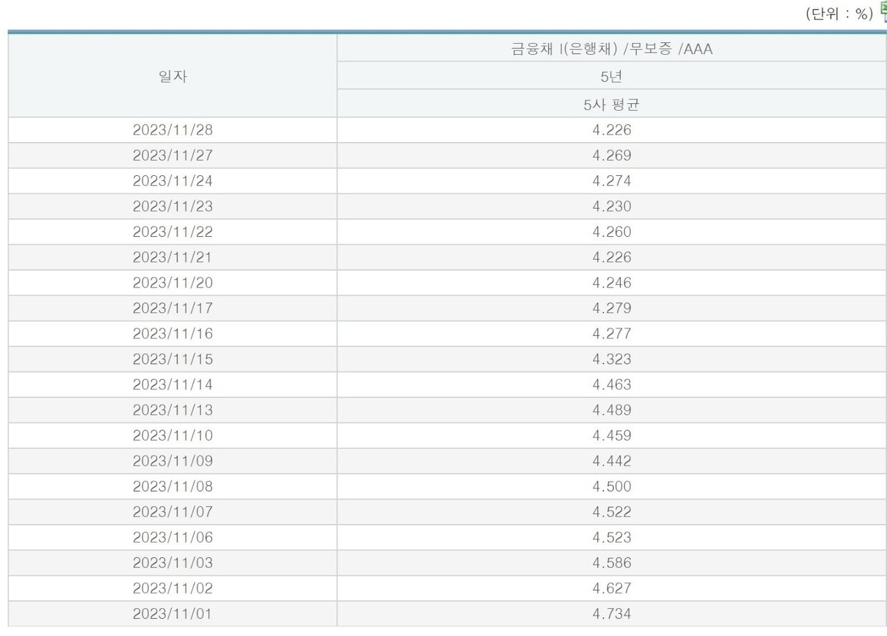The width and height of the screenshot is (887, 636).
Task: Select the 2023/11/13 date cell
Action: coord(171,409)
